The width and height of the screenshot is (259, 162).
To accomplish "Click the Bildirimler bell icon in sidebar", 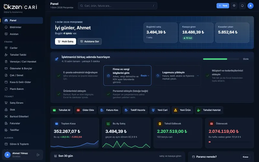I will (x=6, y=27).
